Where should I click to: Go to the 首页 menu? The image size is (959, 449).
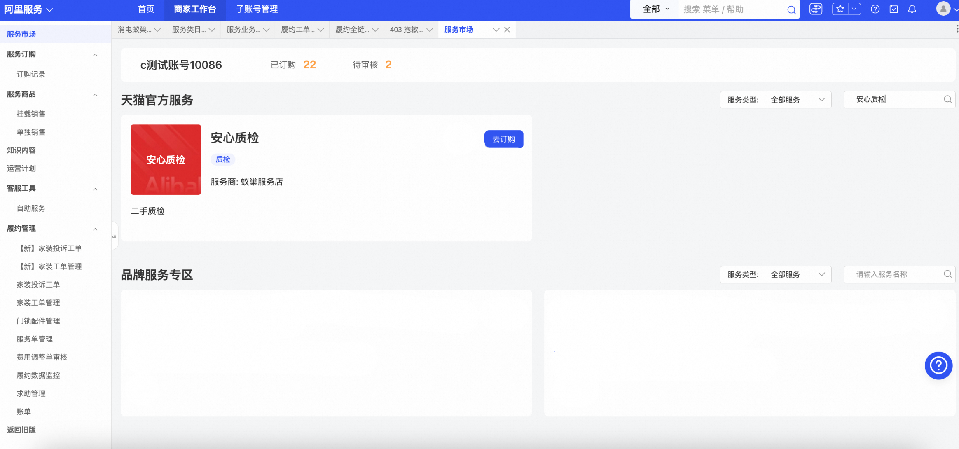pyautogui.click(x=146, y=9)
